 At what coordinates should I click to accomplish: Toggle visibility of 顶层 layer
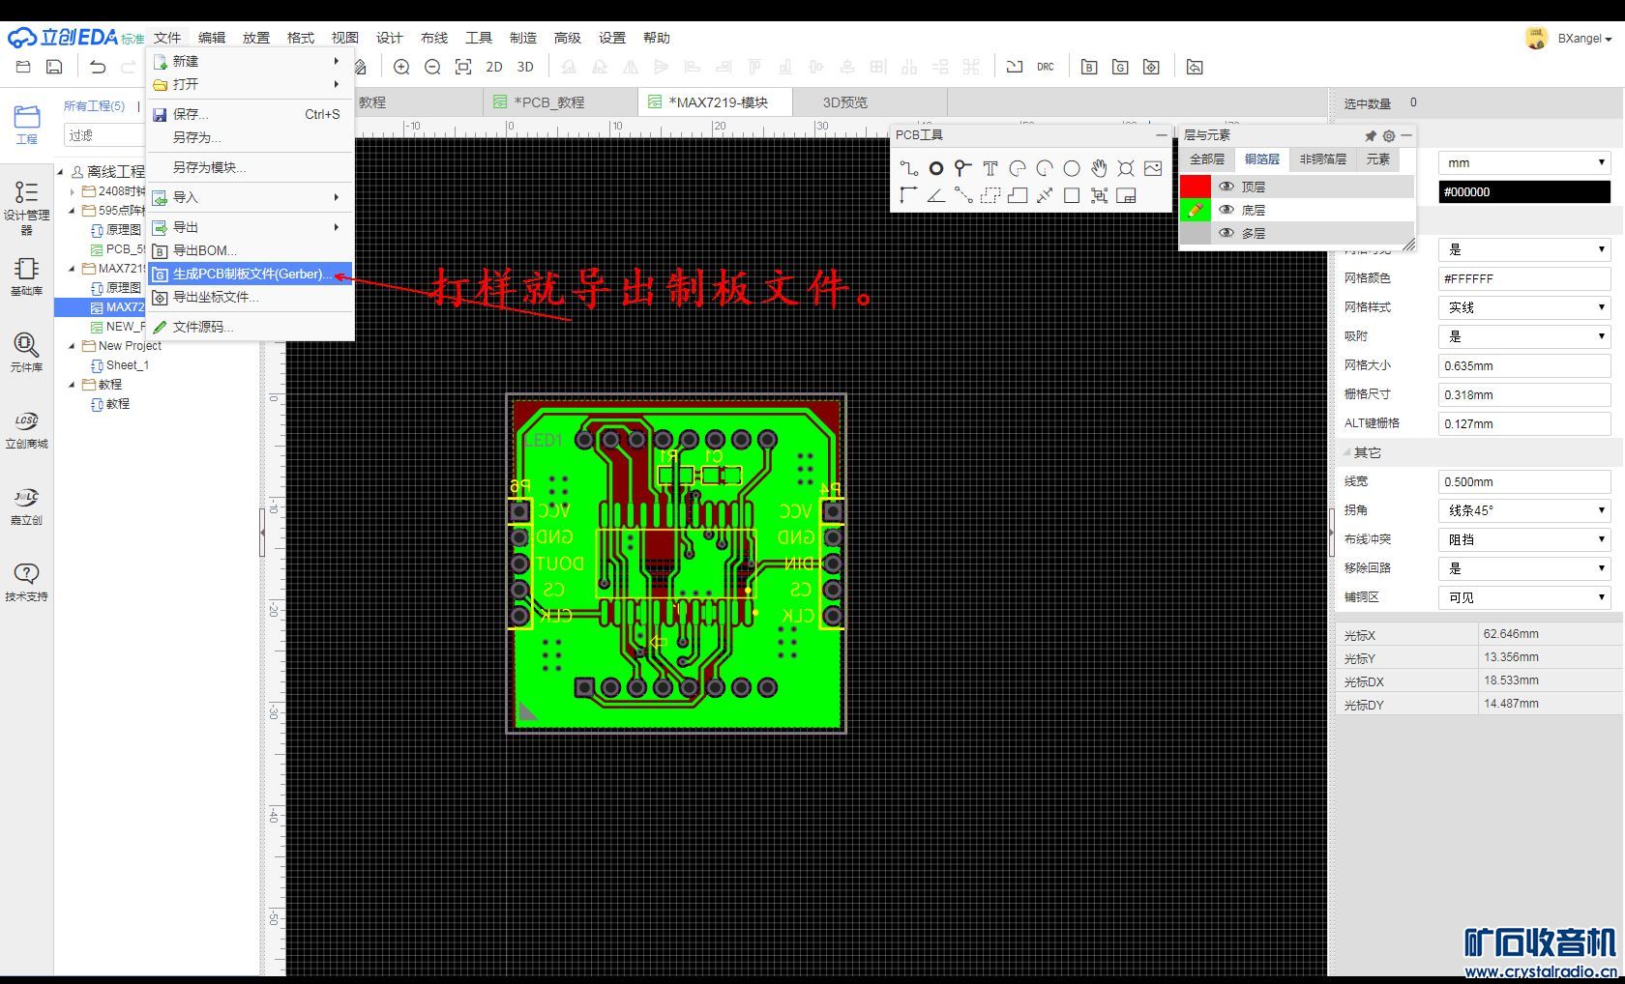(x=1226, y=187)
